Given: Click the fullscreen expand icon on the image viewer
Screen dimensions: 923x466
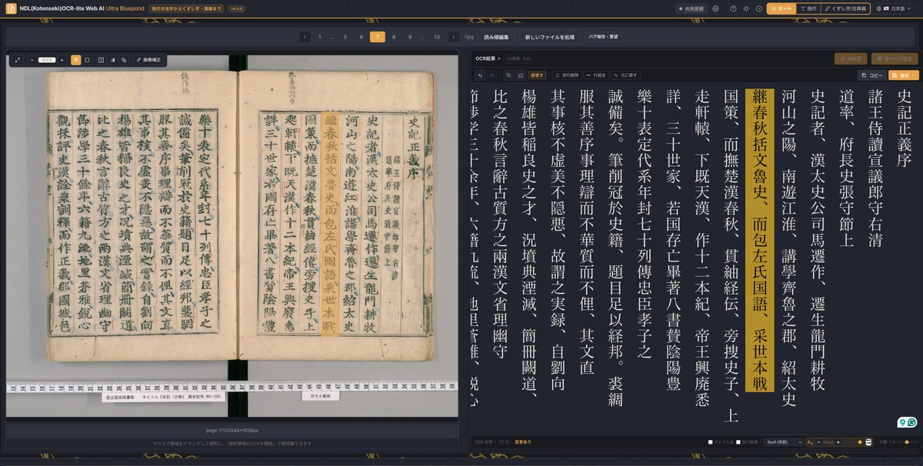Looking at the screenshot, I should [x=18, y=60].
